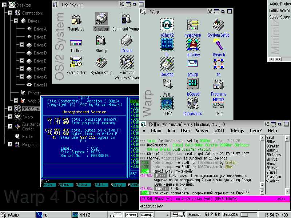Open the Startup folder icon in OS/2 System
This screenshot has height=218, width=291.
point(101,40)
